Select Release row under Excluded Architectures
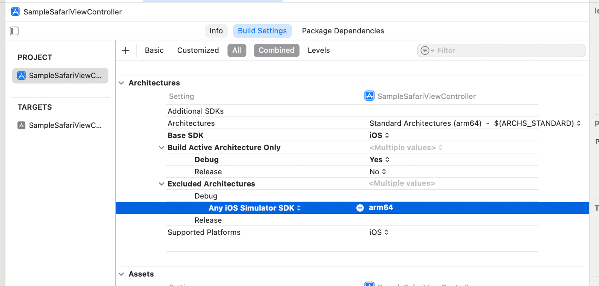Viewport: 599px width, 286px height. point(352,220)
